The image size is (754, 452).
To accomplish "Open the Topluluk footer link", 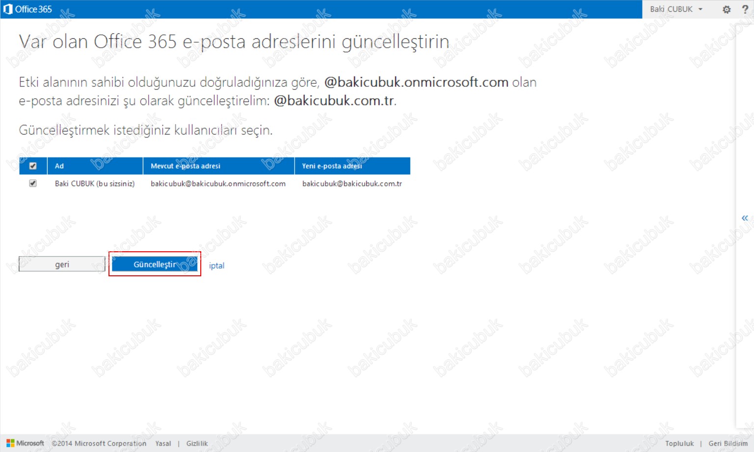I will coord(679,443).
